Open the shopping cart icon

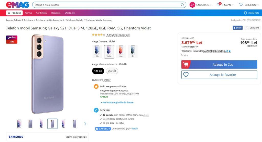click(241, 5)
